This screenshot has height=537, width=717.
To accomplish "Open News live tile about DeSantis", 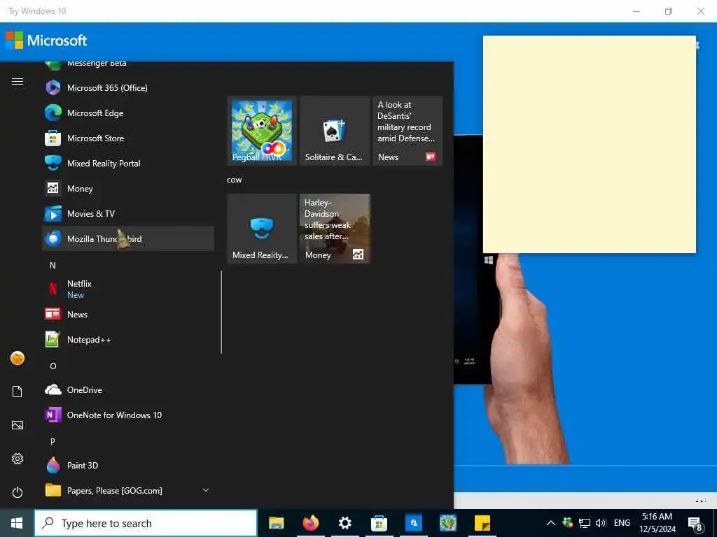I will pyautogui.click(x=408, y=131).
